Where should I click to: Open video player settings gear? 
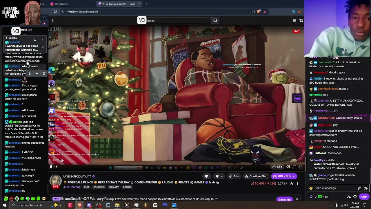point(288,167)
